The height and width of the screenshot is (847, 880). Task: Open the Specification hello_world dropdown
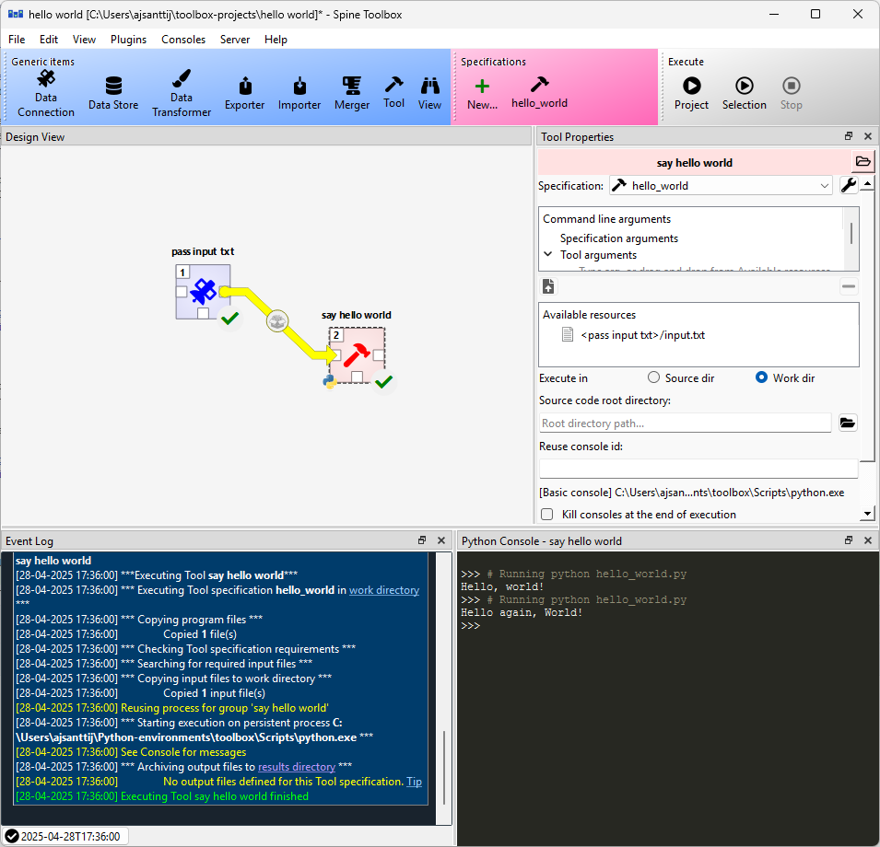721,186
